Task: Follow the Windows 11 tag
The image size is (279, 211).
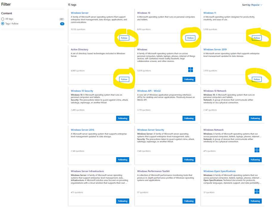Action: pyautogui.click(x=257, y=38)
